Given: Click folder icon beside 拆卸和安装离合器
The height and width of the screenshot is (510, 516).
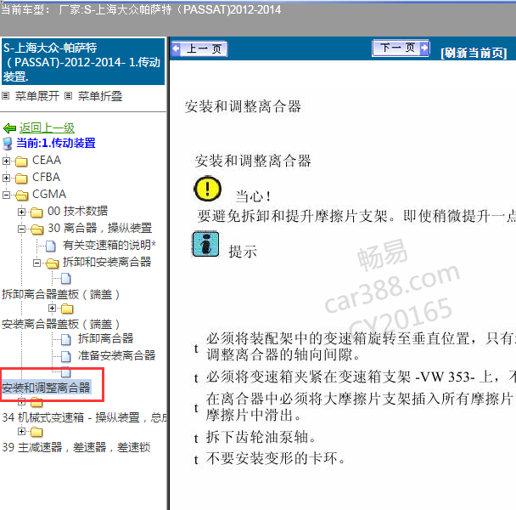Looking at the screenshot, I should click(x=53, y=263).
